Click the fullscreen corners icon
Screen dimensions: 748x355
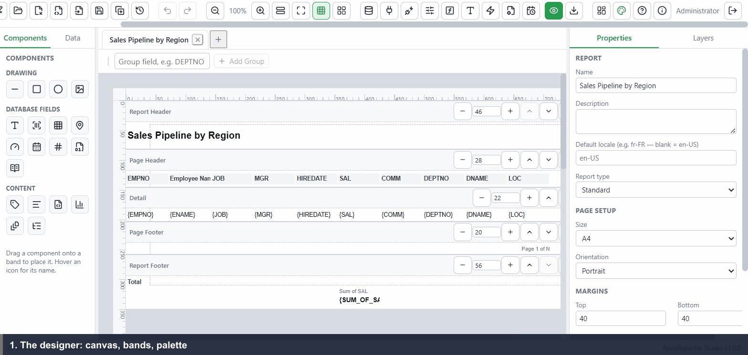(x=301, y=10)
